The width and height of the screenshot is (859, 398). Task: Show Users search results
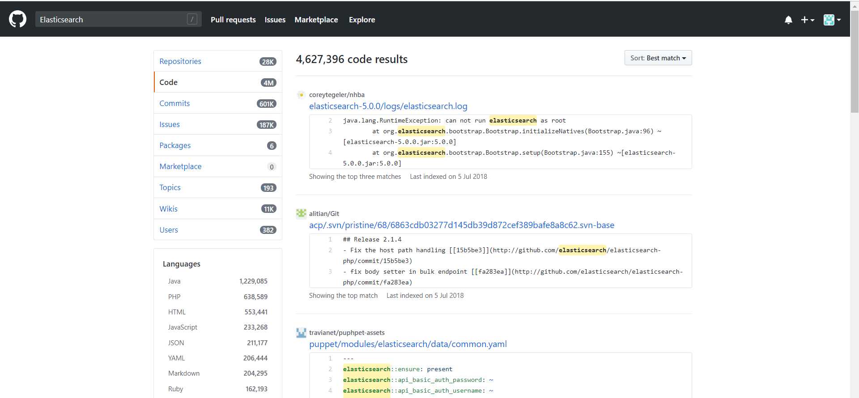click(218, 230)
